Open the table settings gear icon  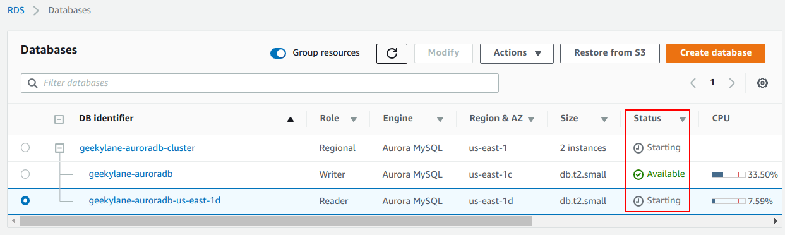(762, 83)
